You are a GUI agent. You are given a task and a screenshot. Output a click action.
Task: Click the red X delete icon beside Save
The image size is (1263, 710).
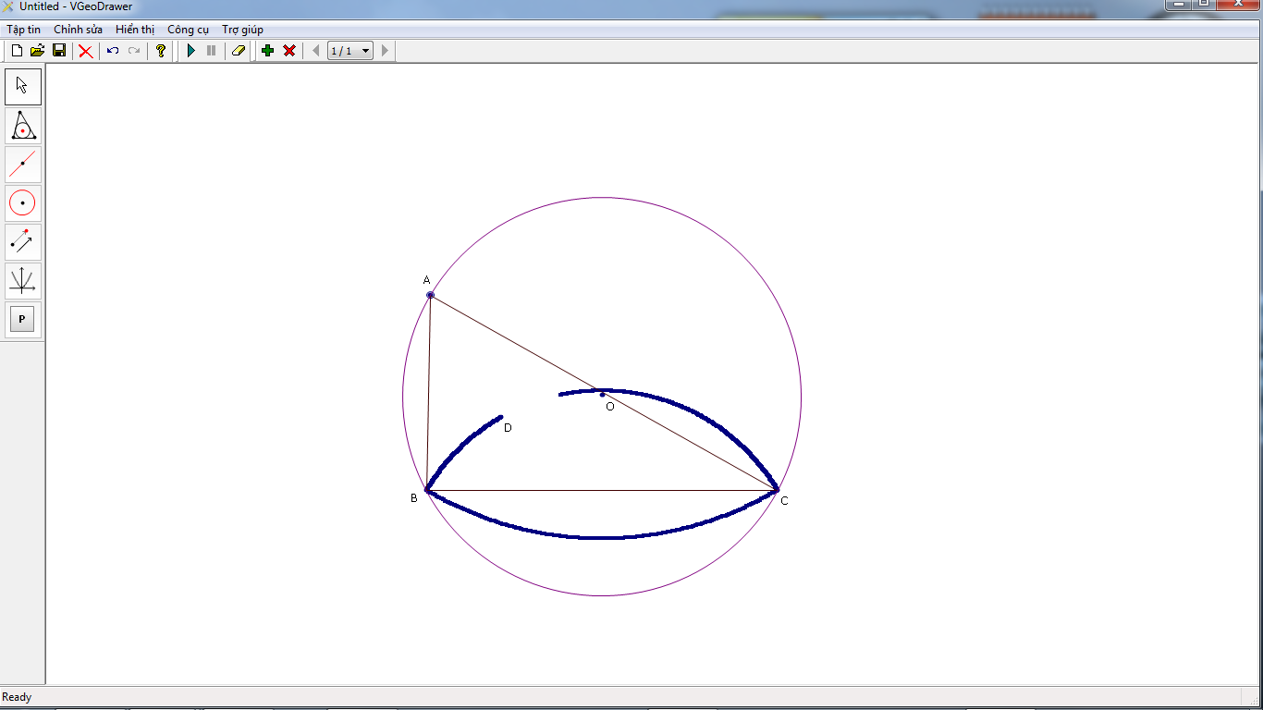[86, 51]
